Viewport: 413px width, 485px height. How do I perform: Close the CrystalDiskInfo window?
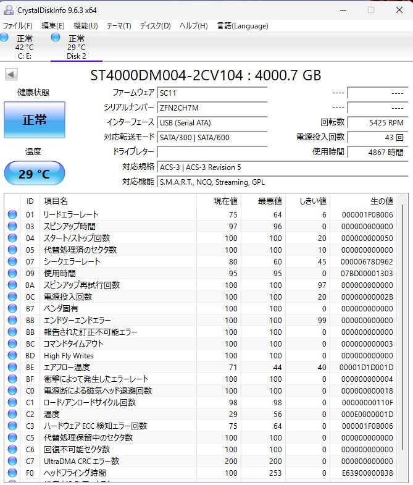pos(399,11)
